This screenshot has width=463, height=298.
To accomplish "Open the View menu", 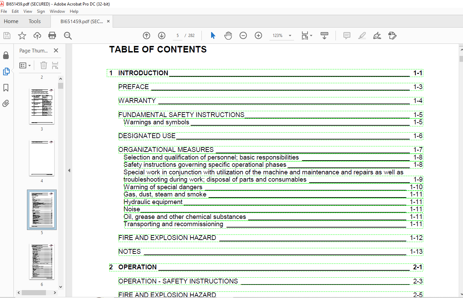I will (28, 11).
